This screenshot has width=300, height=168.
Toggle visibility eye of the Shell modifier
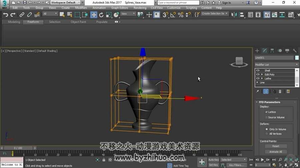click(258, 70)
